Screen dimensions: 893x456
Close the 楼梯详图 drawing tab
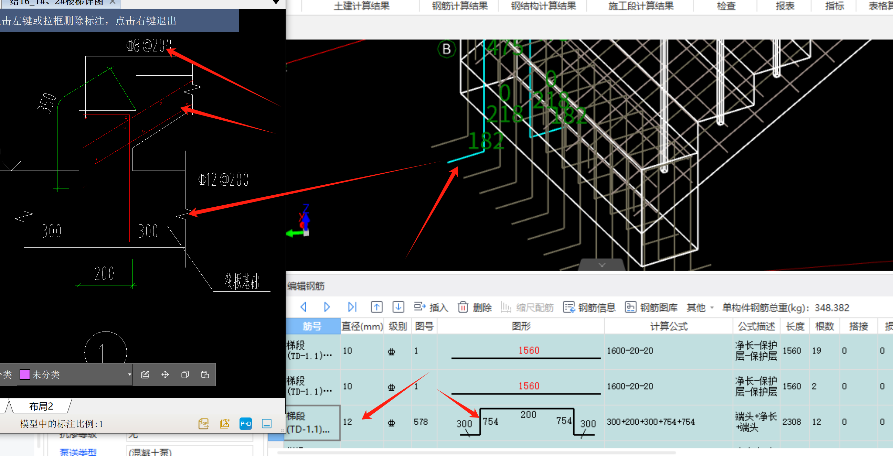coord(112,2)
